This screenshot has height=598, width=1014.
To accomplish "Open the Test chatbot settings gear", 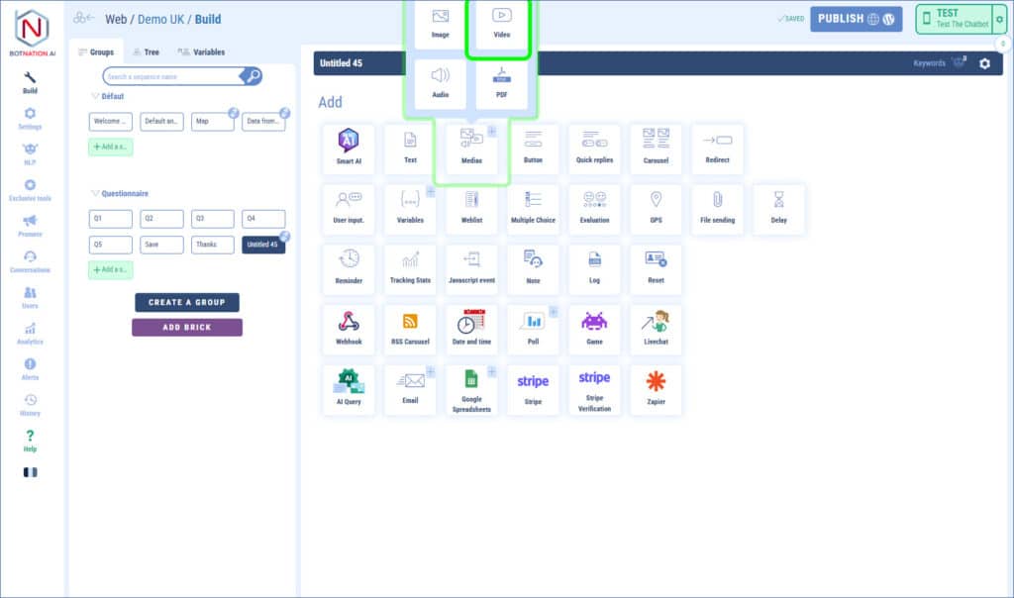I will pyautogui.click(x=998, y=18).
